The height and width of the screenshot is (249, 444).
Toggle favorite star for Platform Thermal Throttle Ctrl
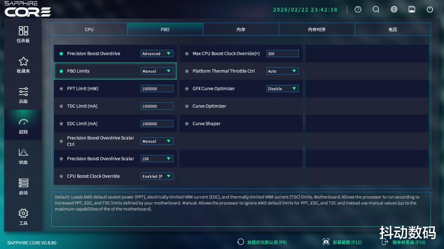pyautogui.click(x=186, y=71)
